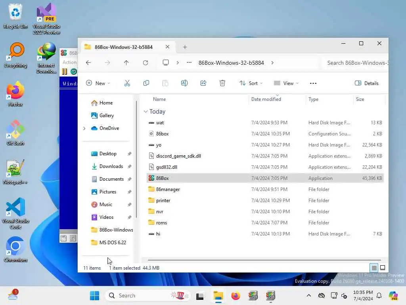Sort by Name column header
This screenshot has width=406, height=305.
[159, 99]
